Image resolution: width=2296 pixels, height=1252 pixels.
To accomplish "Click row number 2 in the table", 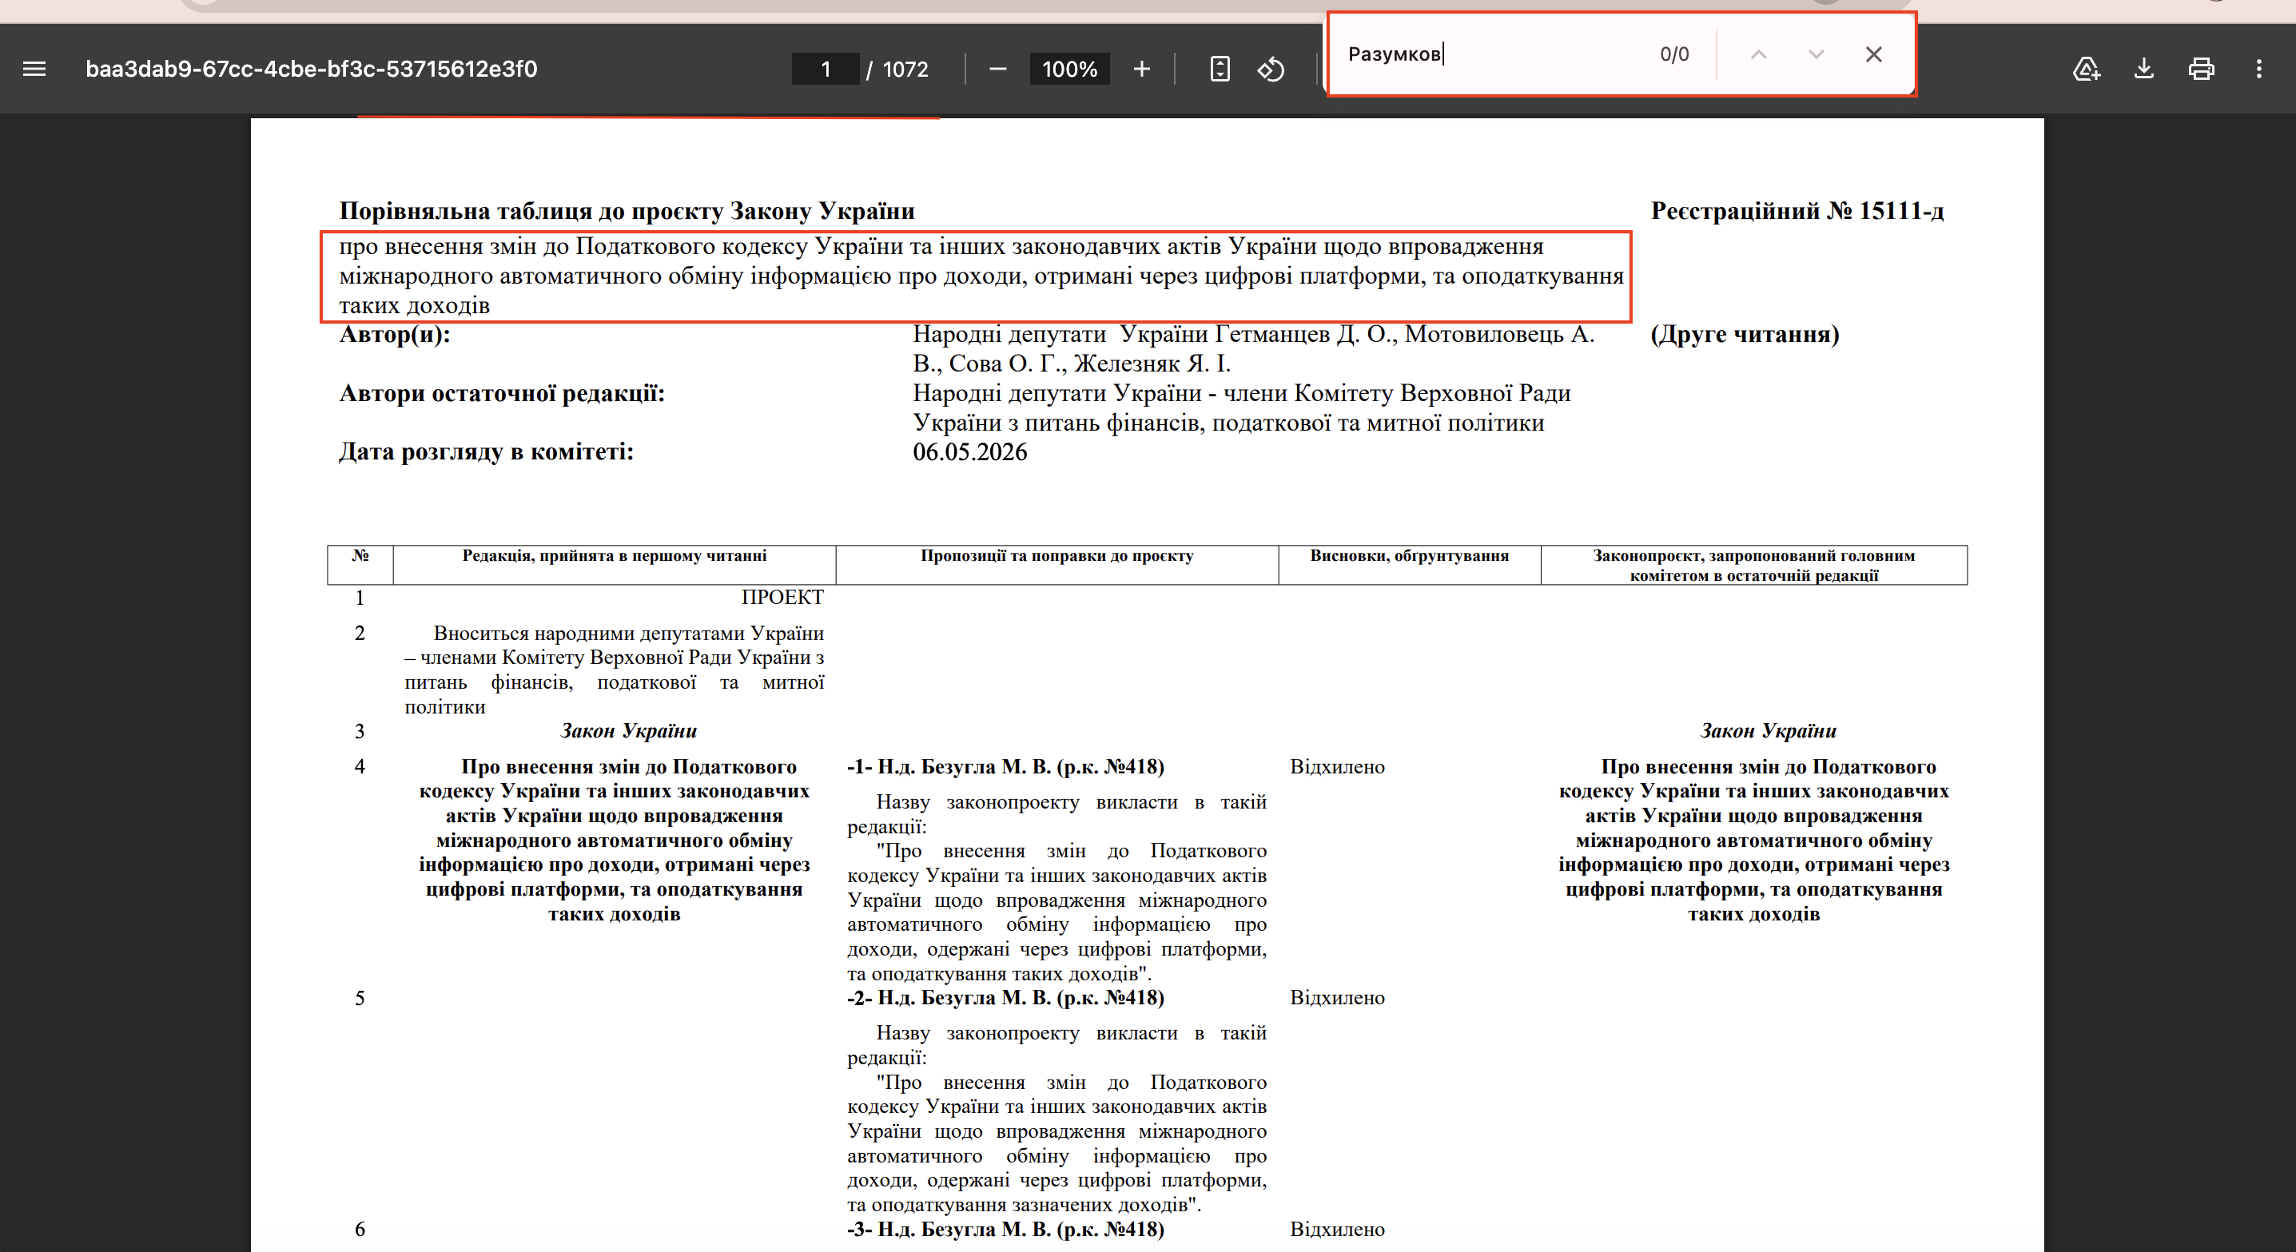I will [x=360, y=633].
